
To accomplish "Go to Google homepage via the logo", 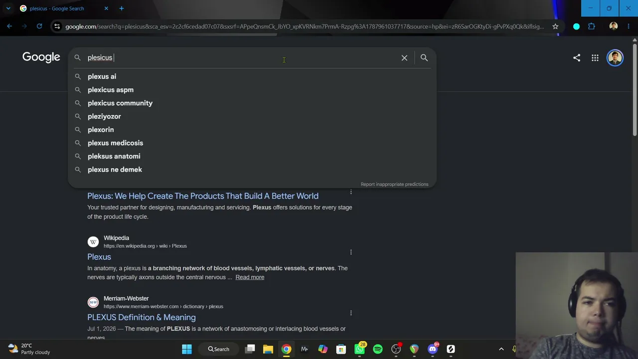I will coord(41,57).
